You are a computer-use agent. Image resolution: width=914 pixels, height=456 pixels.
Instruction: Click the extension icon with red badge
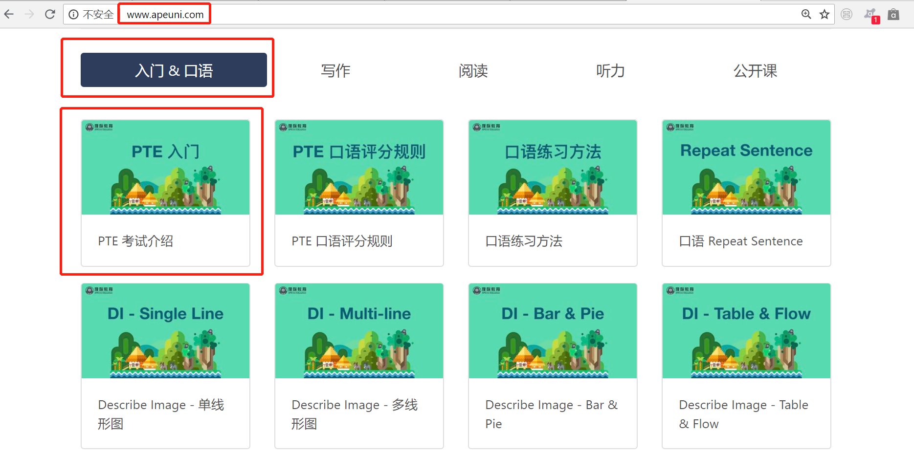(x=871, y=15)
